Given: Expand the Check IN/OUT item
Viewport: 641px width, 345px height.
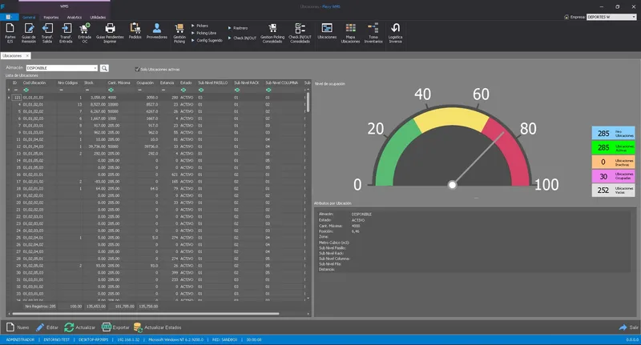Looking at the screenshot, I should [x=242, y=38].
